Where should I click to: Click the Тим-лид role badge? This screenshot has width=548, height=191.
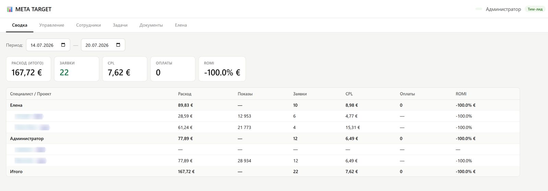[x=535, y=9]
